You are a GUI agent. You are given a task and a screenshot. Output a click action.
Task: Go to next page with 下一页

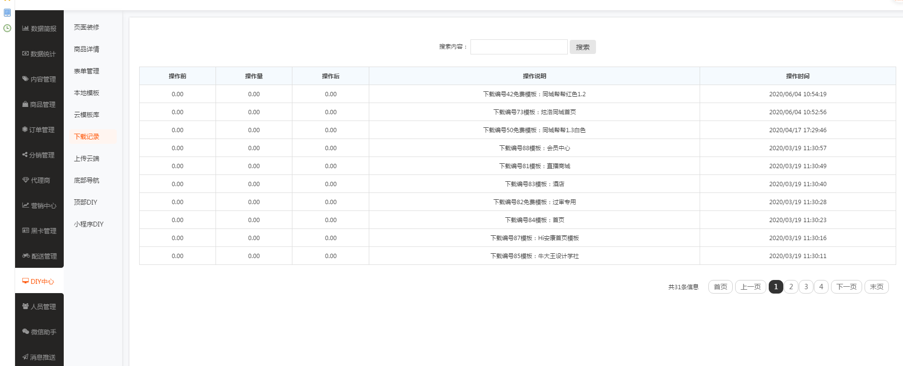point(846,287)
